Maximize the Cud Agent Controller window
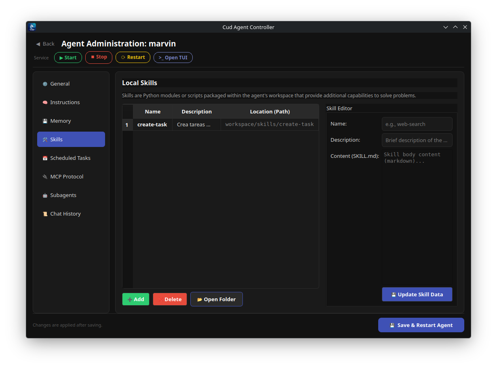497x369 pixels. (455, 27)
